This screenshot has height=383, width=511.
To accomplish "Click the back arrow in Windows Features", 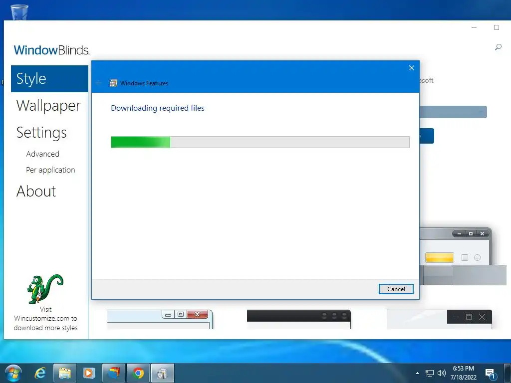I will click(99, 83).
